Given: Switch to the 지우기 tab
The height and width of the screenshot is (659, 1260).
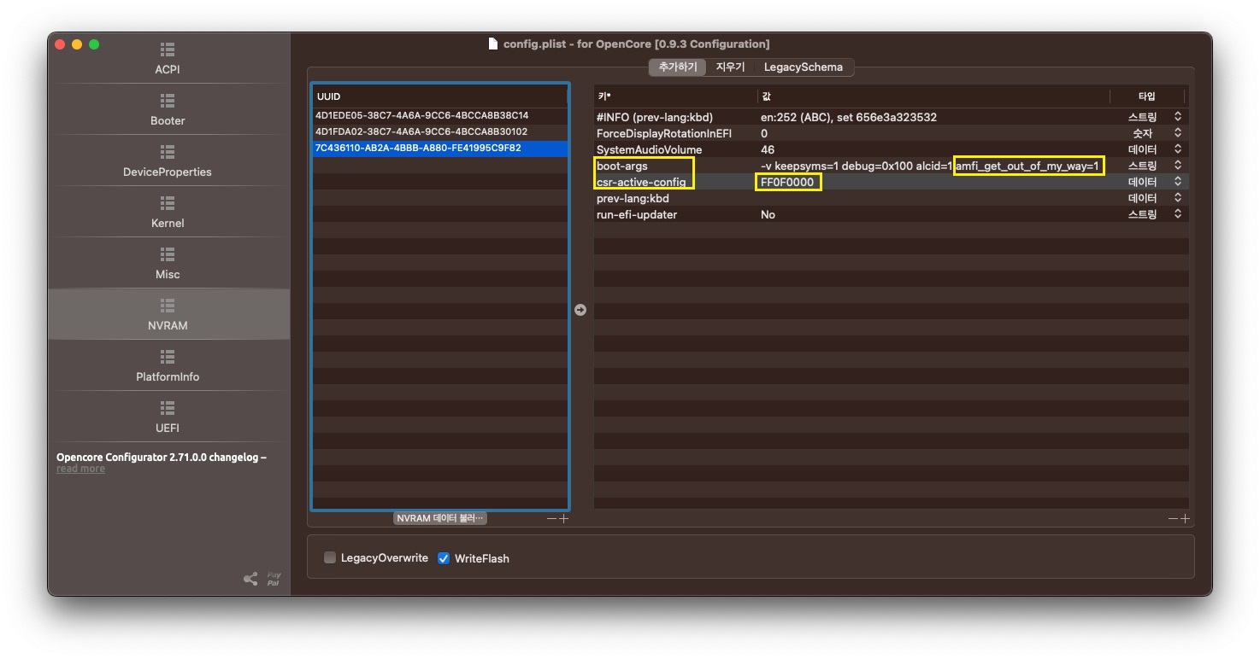Looking at the screenshot, I should (x=730, y=67).
